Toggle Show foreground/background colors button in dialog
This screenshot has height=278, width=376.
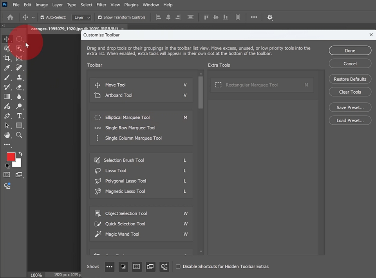pos(123,267)
